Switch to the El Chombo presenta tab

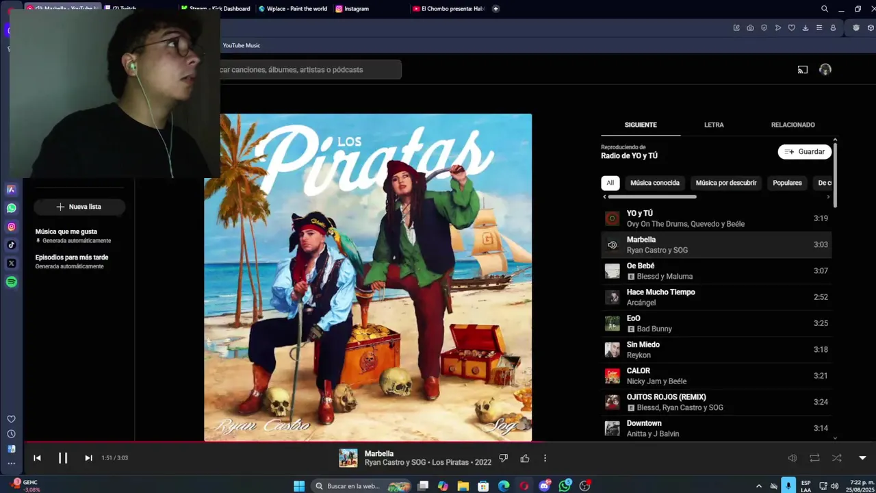coord(449,9)
